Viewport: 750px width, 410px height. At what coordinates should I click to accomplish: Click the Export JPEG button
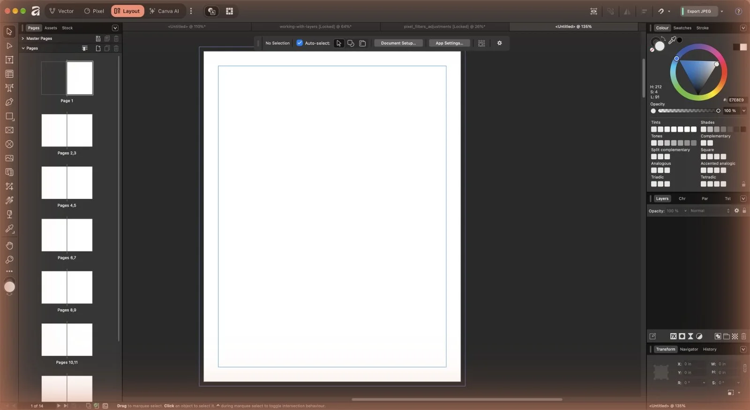point(699,11)
